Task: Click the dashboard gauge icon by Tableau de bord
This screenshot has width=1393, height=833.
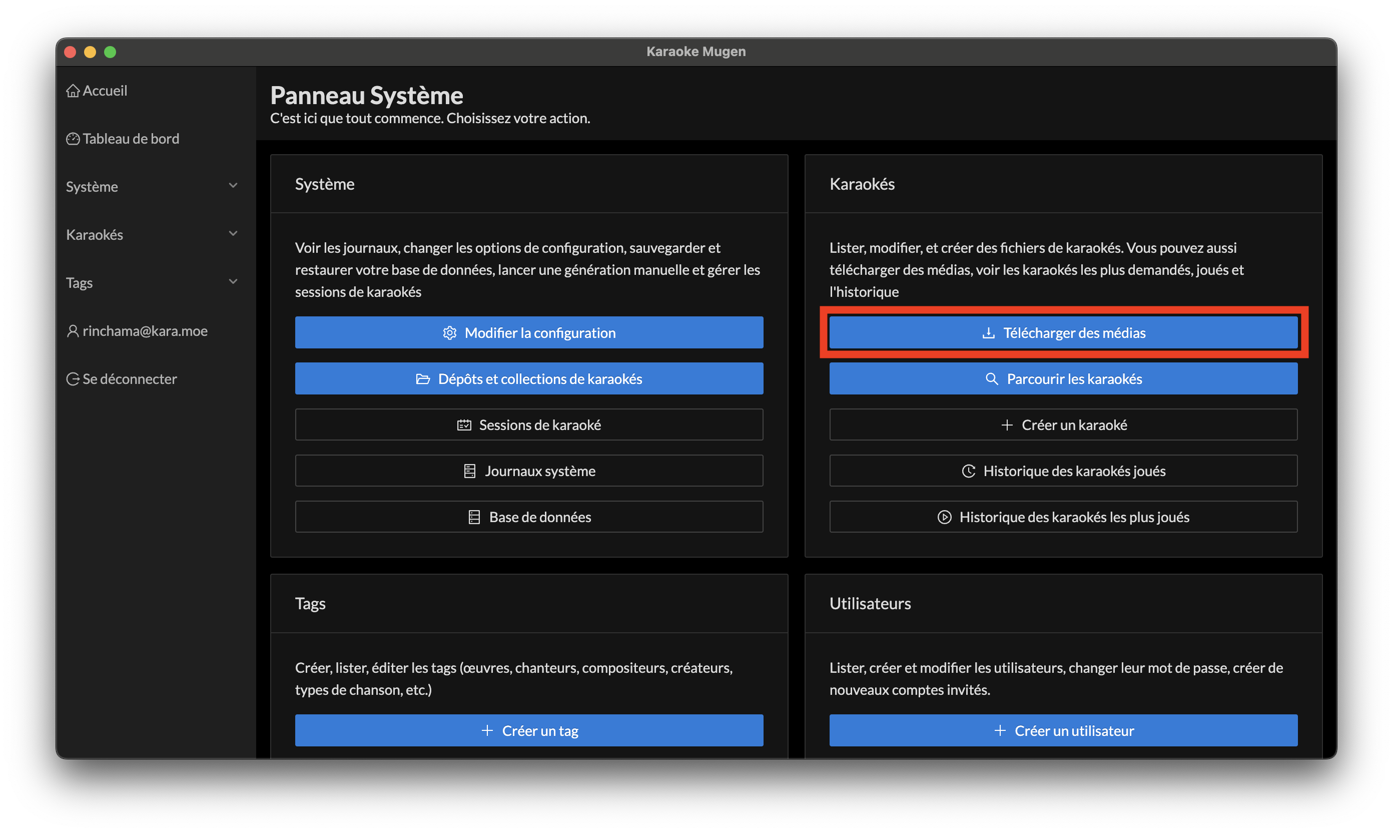Action: (x=73, y=139)
